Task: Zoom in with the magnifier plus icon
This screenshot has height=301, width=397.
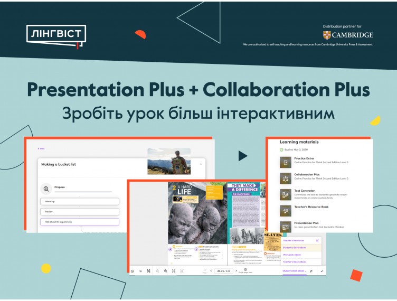Action: tap(166, 271)
